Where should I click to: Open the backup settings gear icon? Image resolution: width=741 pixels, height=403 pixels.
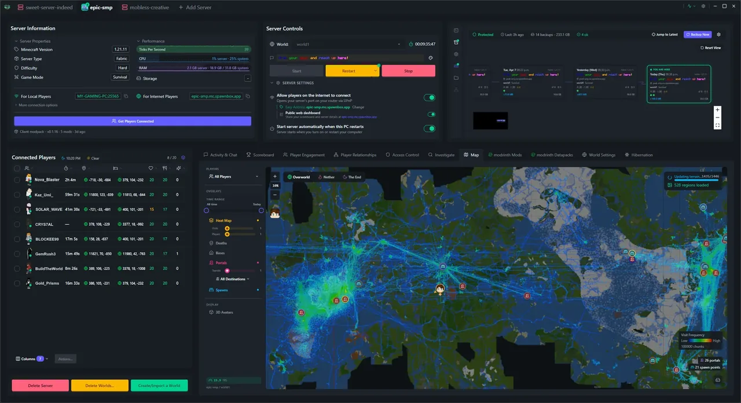coord(718,34)
